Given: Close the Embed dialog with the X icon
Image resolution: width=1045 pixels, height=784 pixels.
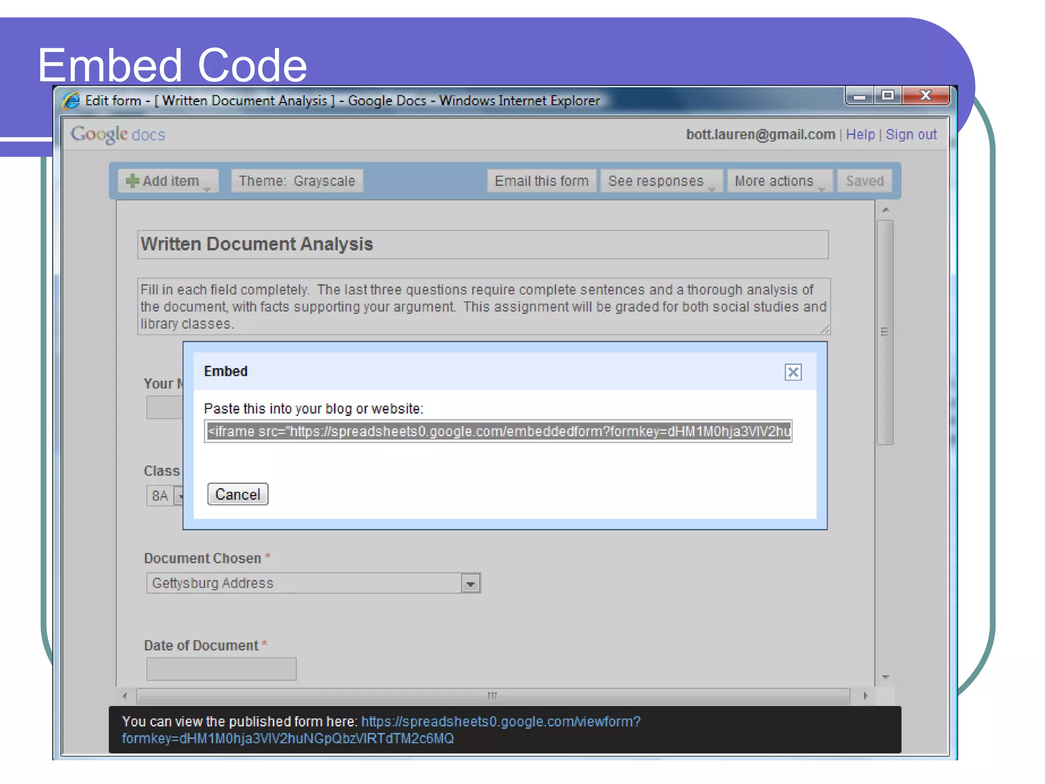Looking at the screenshot, I should coord(793,372).
